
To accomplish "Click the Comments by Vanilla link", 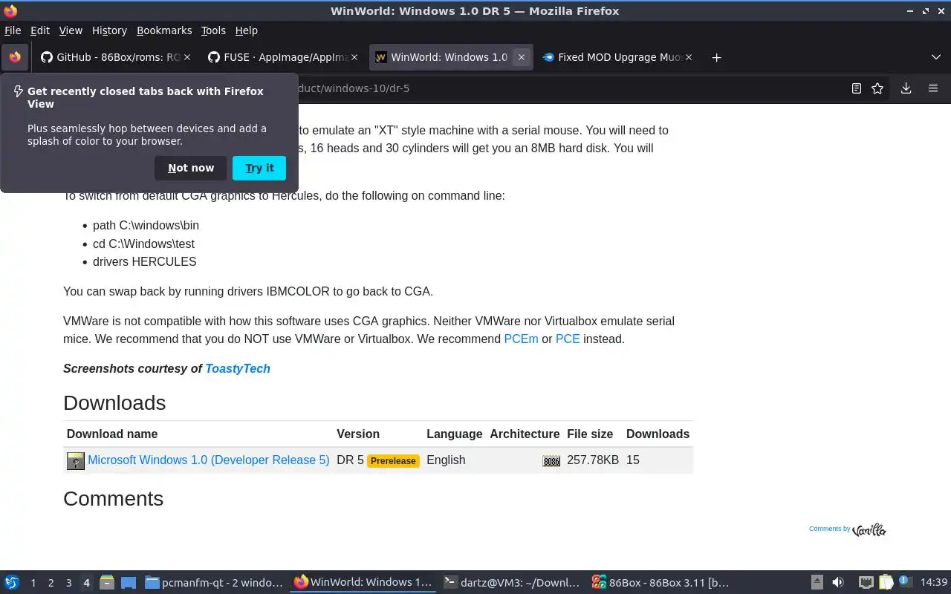I will [847, 529].
